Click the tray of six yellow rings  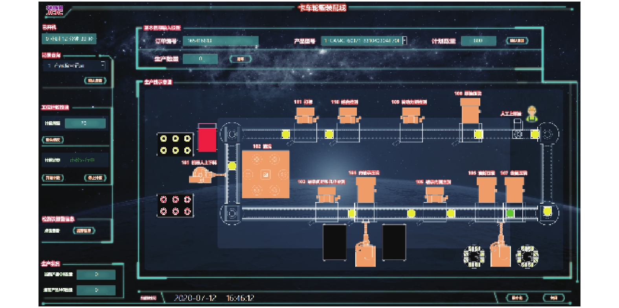click(175, 144)
